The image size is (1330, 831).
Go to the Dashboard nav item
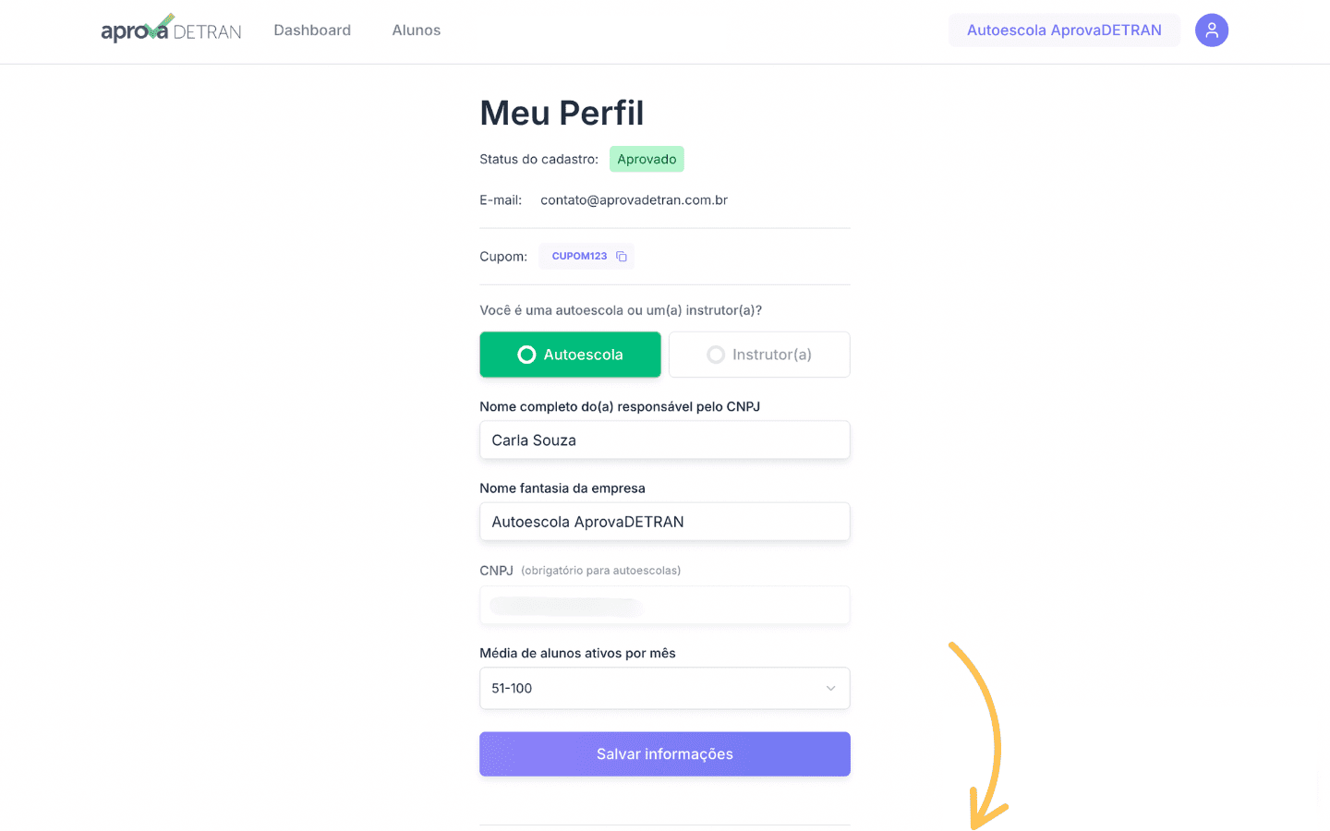tap(312, 30)
